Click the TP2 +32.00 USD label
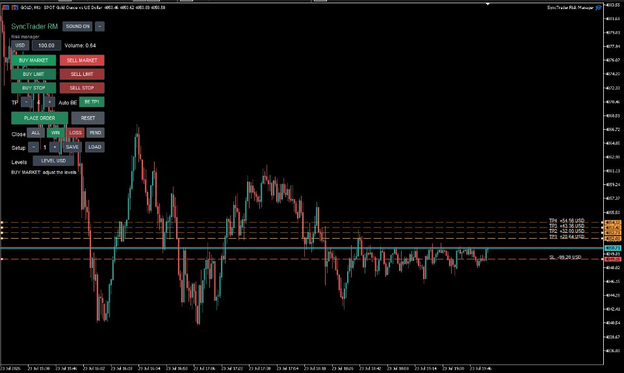The width and height of the screenshot is (624, 373). click(567, 231)
